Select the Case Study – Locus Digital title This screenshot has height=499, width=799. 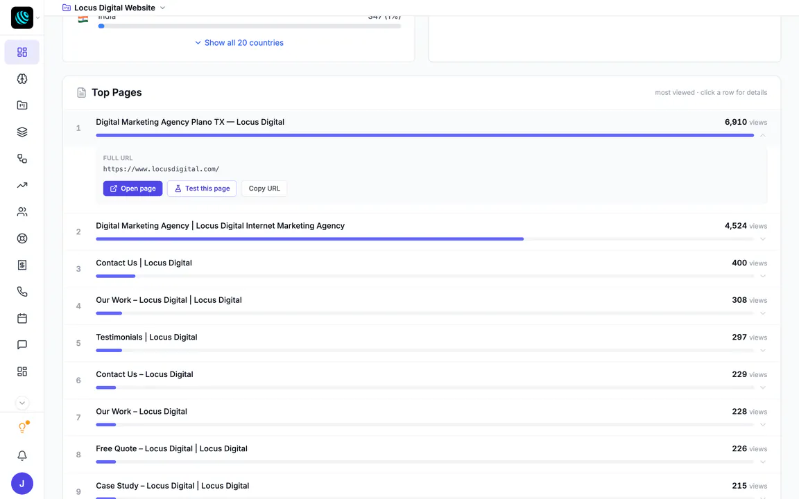[172, 487]
